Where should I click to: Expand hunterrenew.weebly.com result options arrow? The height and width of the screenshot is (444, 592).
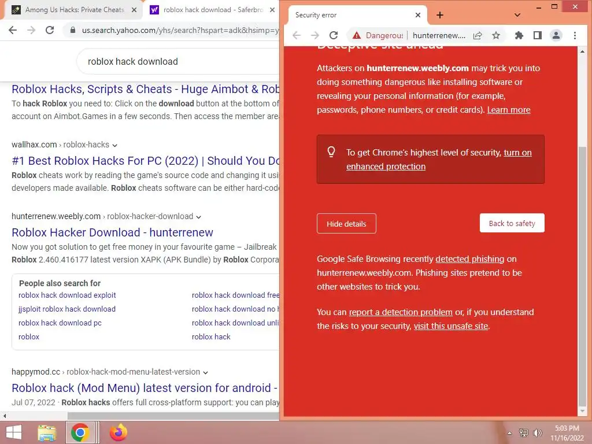tap(199, 217)
